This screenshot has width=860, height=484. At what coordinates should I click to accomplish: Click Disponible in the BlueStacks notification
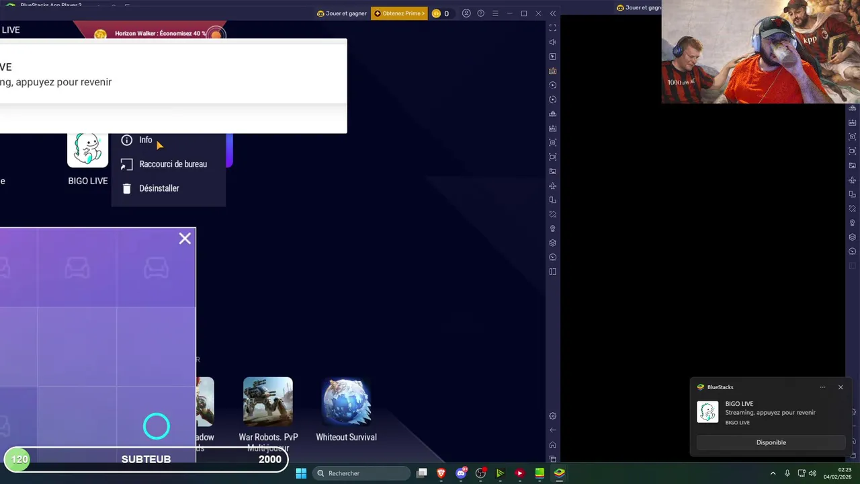pyautogui.click(x=771, y=442)
